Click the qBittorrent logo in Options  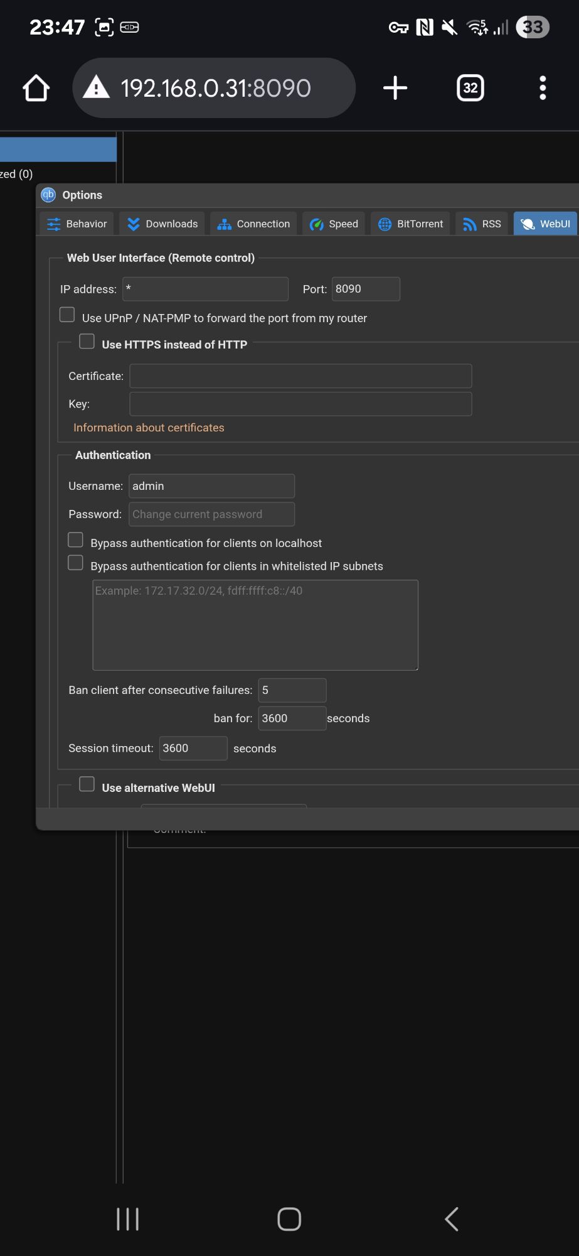click(48, 195)
